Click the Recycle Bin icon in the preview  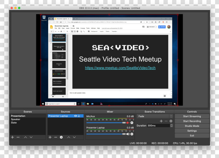pos(44,18)
